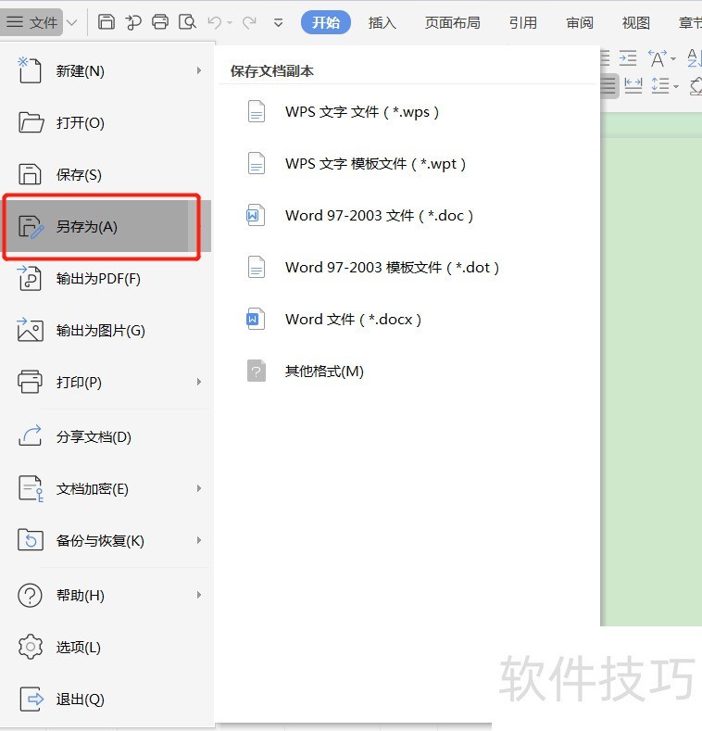
Task: Click the gear icon next to 选项
Action: (31, 647)
